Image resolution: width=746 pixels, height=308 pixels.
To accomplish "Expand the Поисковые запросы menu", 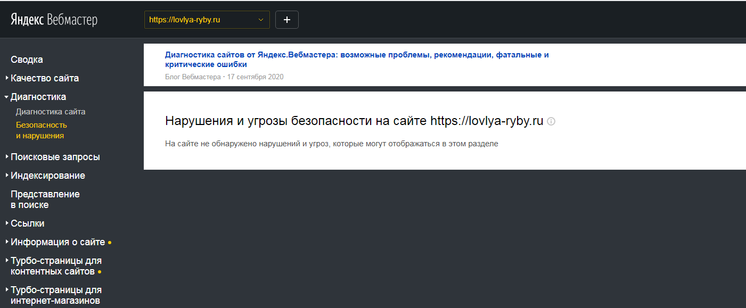I will (x=55, y=157).
